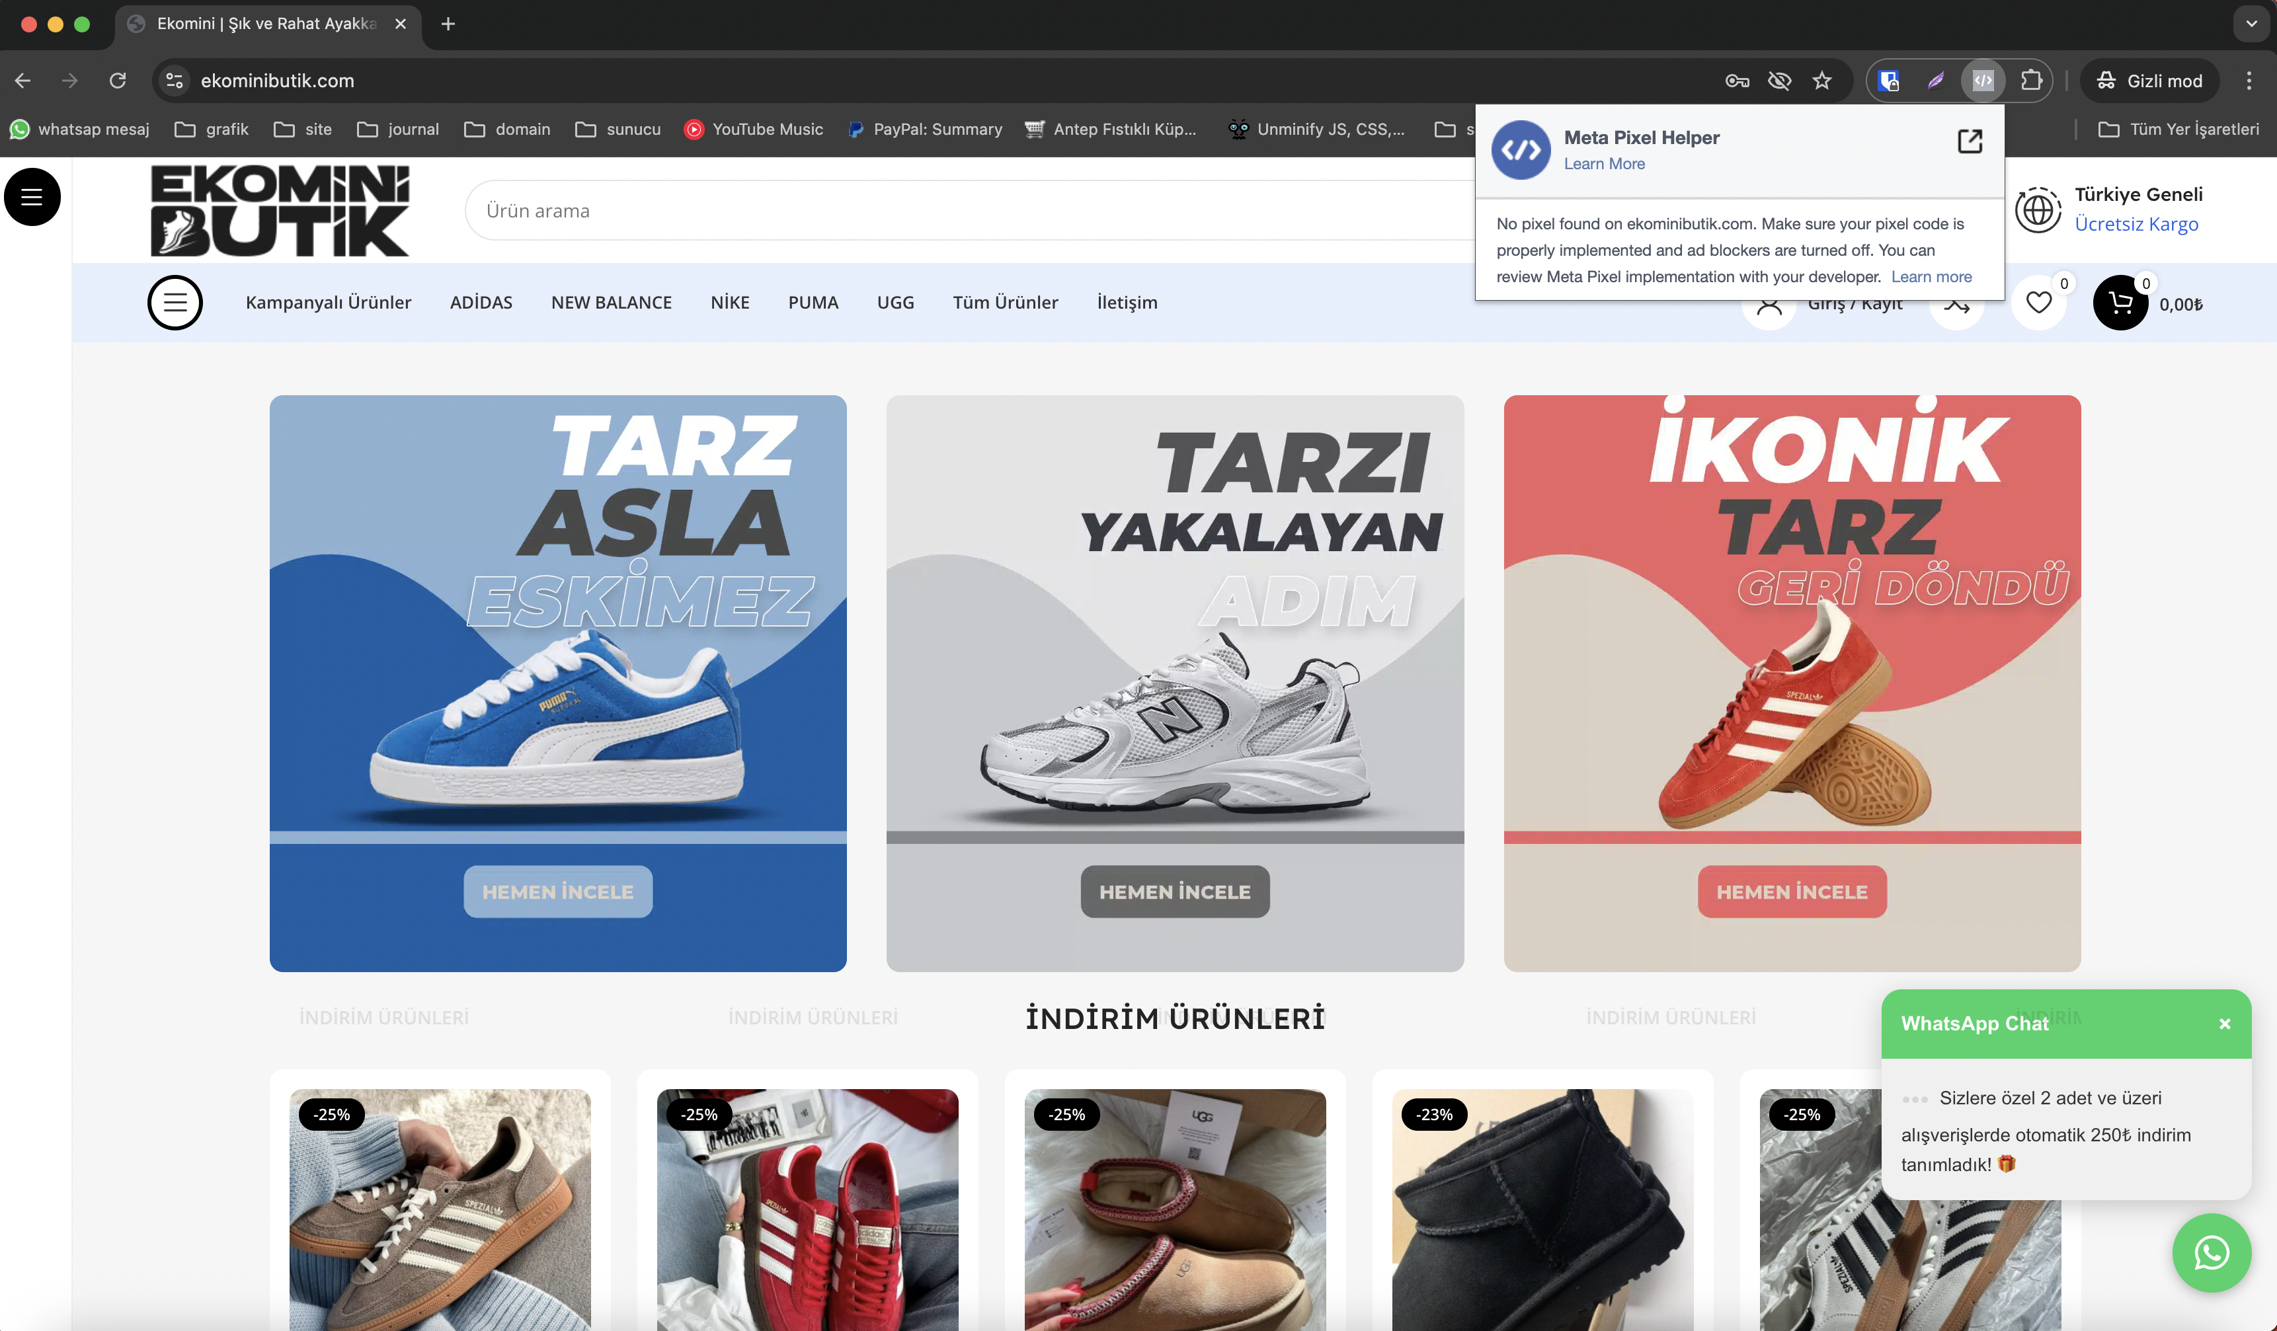Open the whatsap mesaj bookmark
This screenshot has width=2277, height=1331.
pyautogui.click(x=79, y=129)
